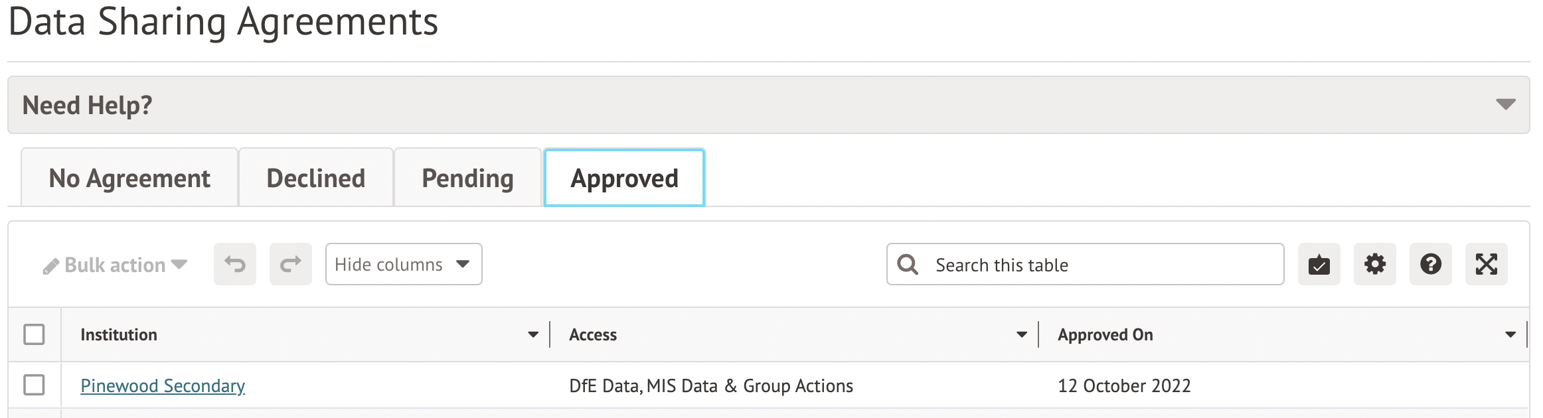Open Institution column sort arrow

coord(532,334)
